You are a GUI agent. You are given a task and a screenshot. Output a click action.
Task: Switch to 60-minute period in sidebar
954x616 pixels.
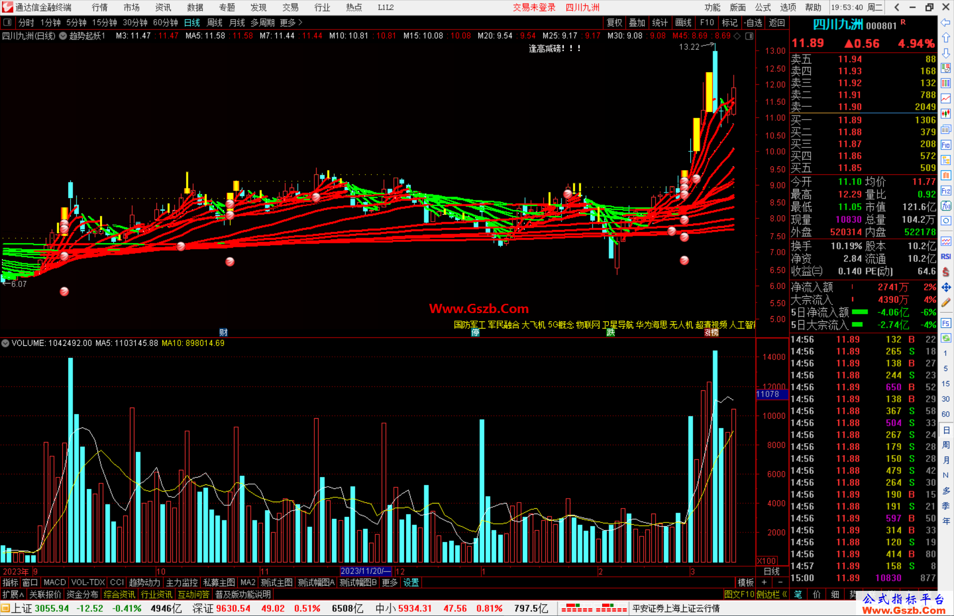(945, 414)
